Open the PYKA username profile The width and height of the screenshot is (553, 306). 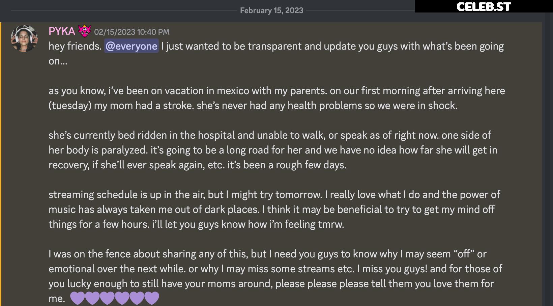point(62,31)
